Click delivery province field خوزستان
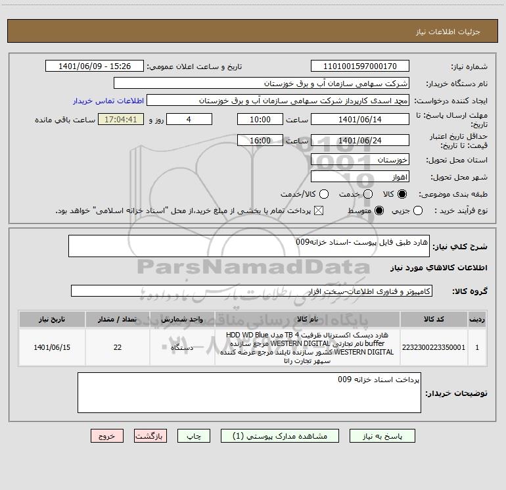This screenshot has height=490, width=506. (x=360, y=160)
